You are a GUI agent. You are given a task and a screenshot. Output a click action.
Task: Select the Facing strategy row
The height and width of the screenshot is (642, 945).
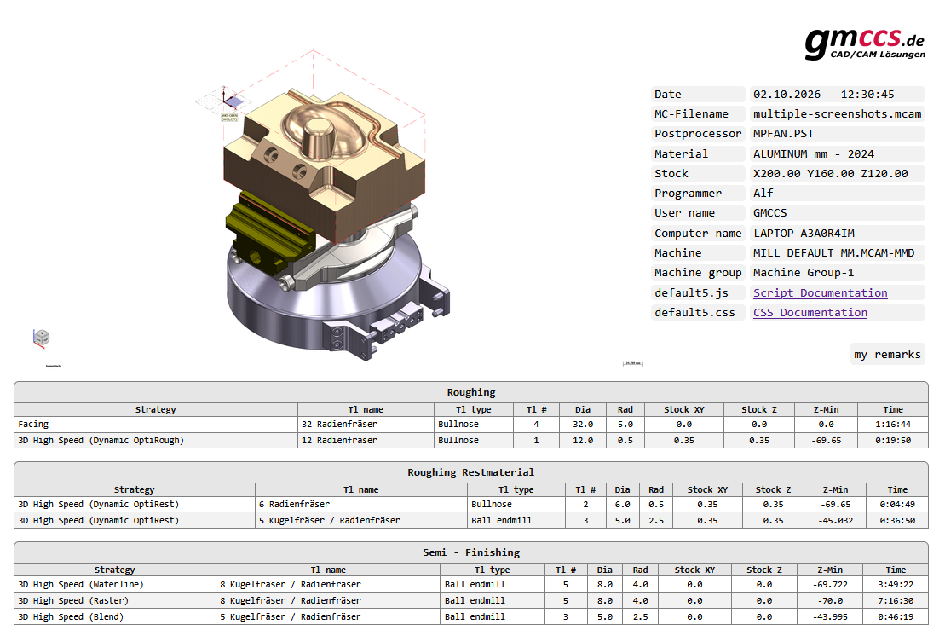coord(471,425)
